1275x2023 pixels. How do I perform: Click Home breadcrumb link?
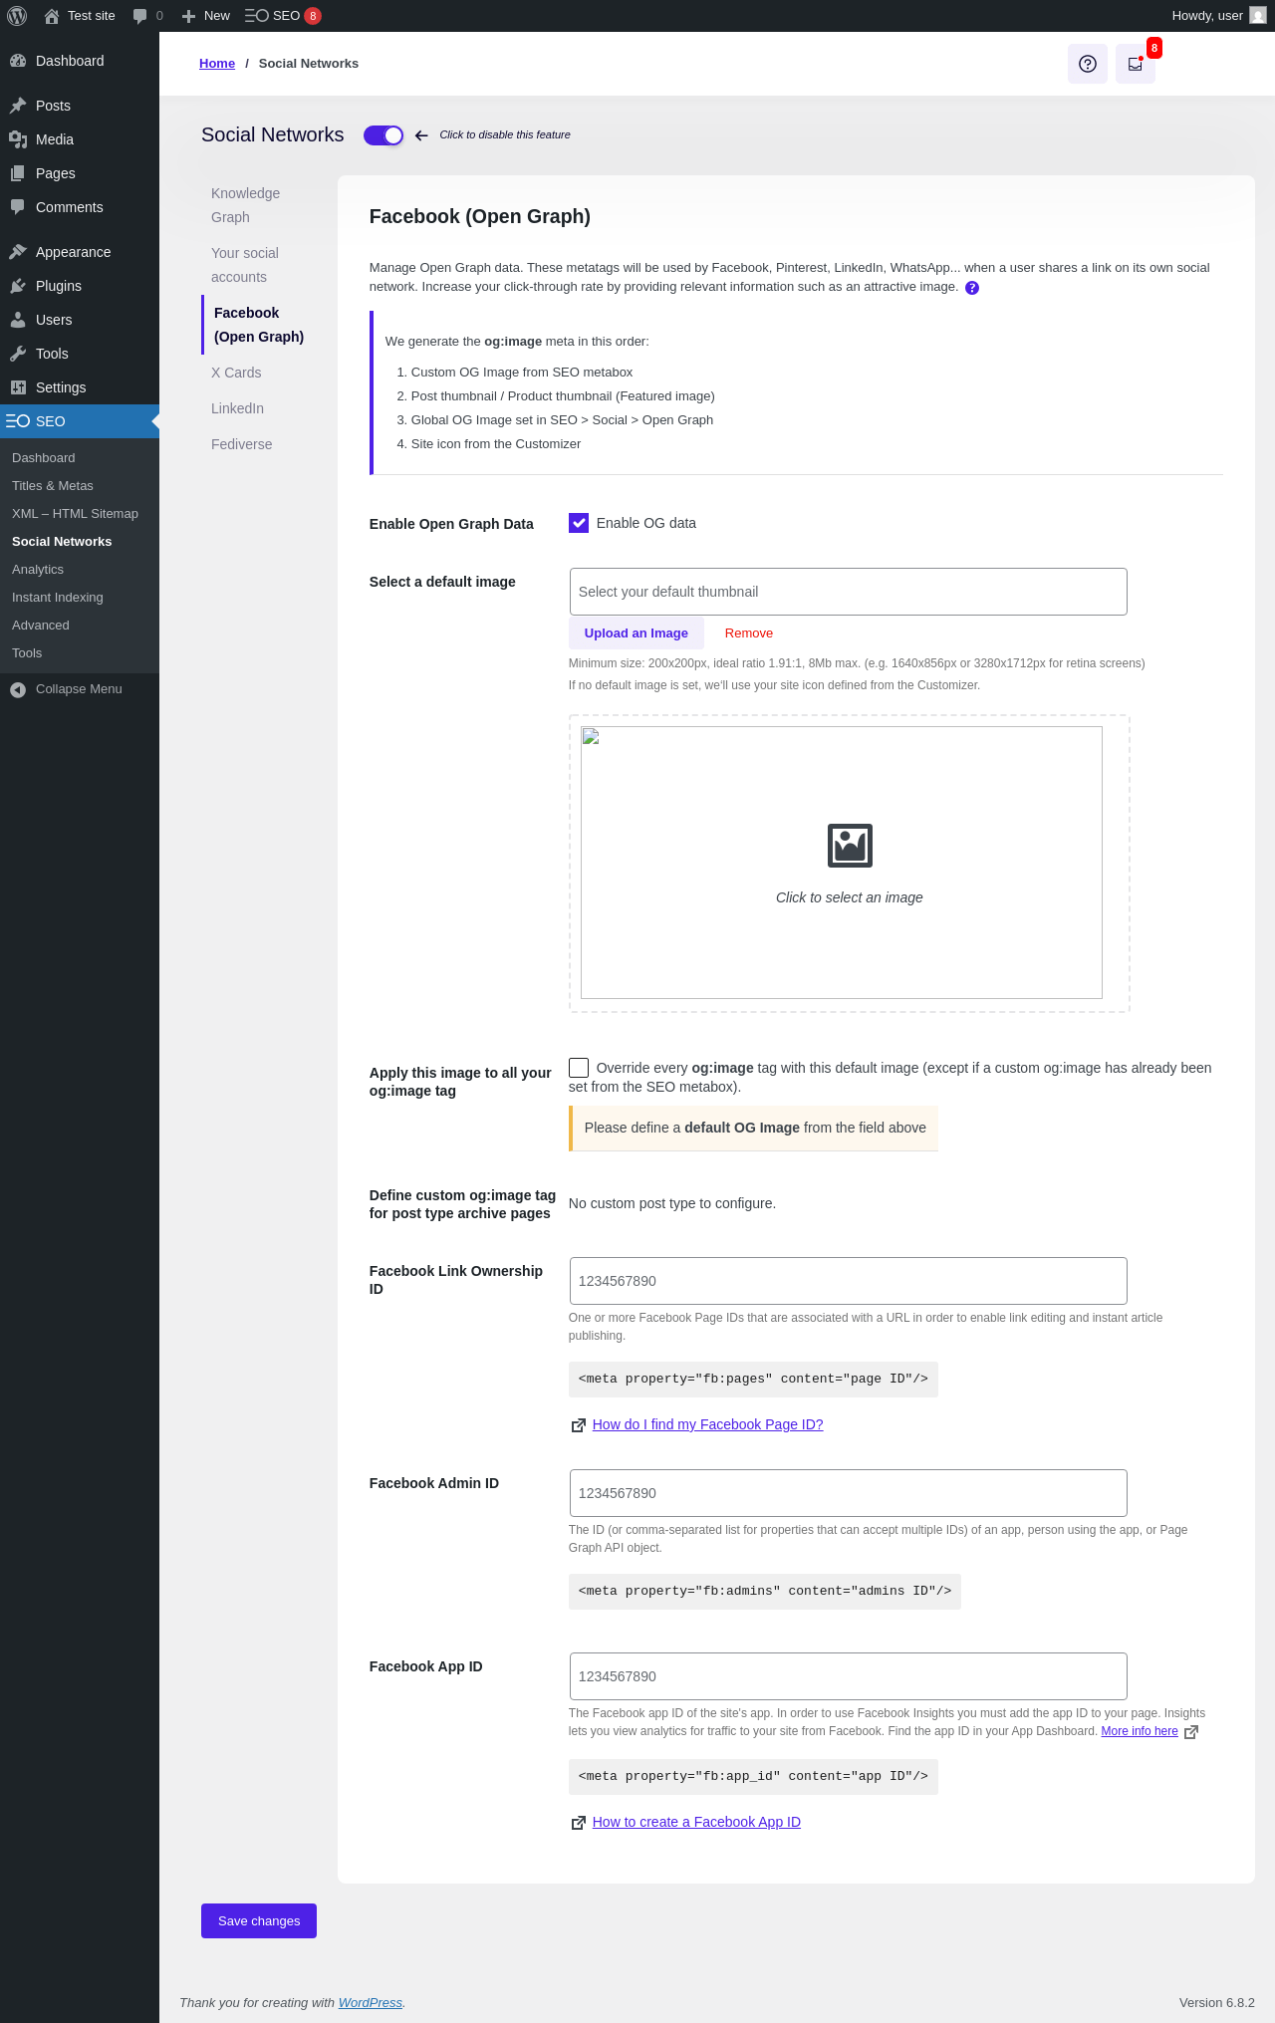217,64
